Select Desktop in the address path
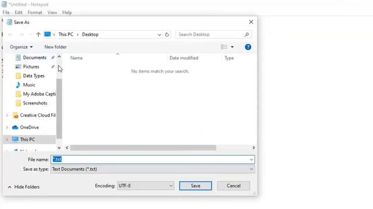The height and width of the screenshot is (209, 373). coord(90,34)
